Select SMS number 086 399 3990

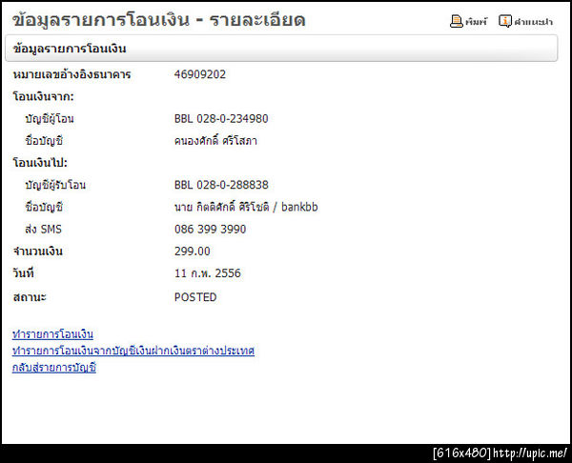(210, 229)
